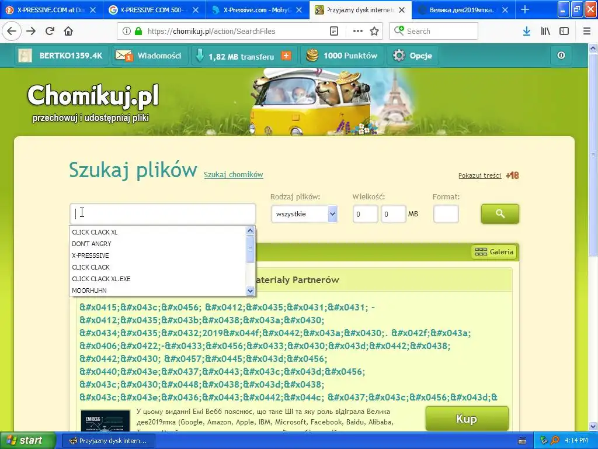Click the BERTKO1359.4K avatar picture
Image resolution: width=598 pixels, height=449 pixels.
click(25, 56)
